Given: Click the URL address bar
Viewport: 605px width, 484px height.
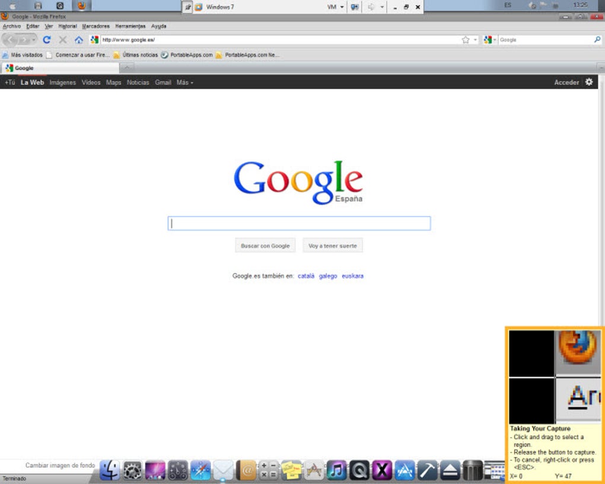Looking at the screenshot, I should 281,40.
